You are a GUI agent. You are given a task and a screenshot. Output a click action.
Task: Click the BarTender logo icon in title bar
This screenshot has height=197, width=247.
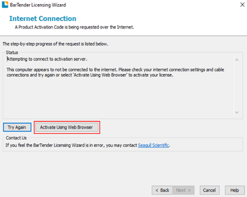(x=5, y=5)
